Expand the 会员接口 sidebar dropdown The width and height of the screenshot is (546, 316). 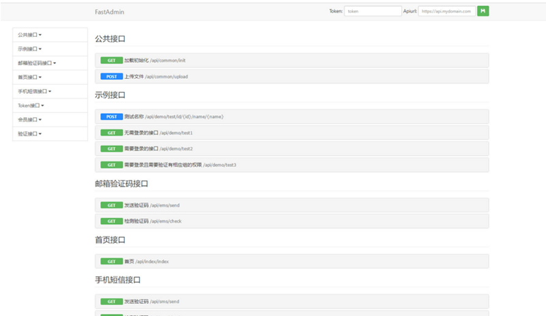coord(30,120)
